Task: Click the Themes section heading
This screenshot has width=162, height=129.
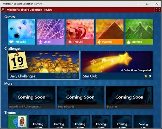Action: [10, 113]
